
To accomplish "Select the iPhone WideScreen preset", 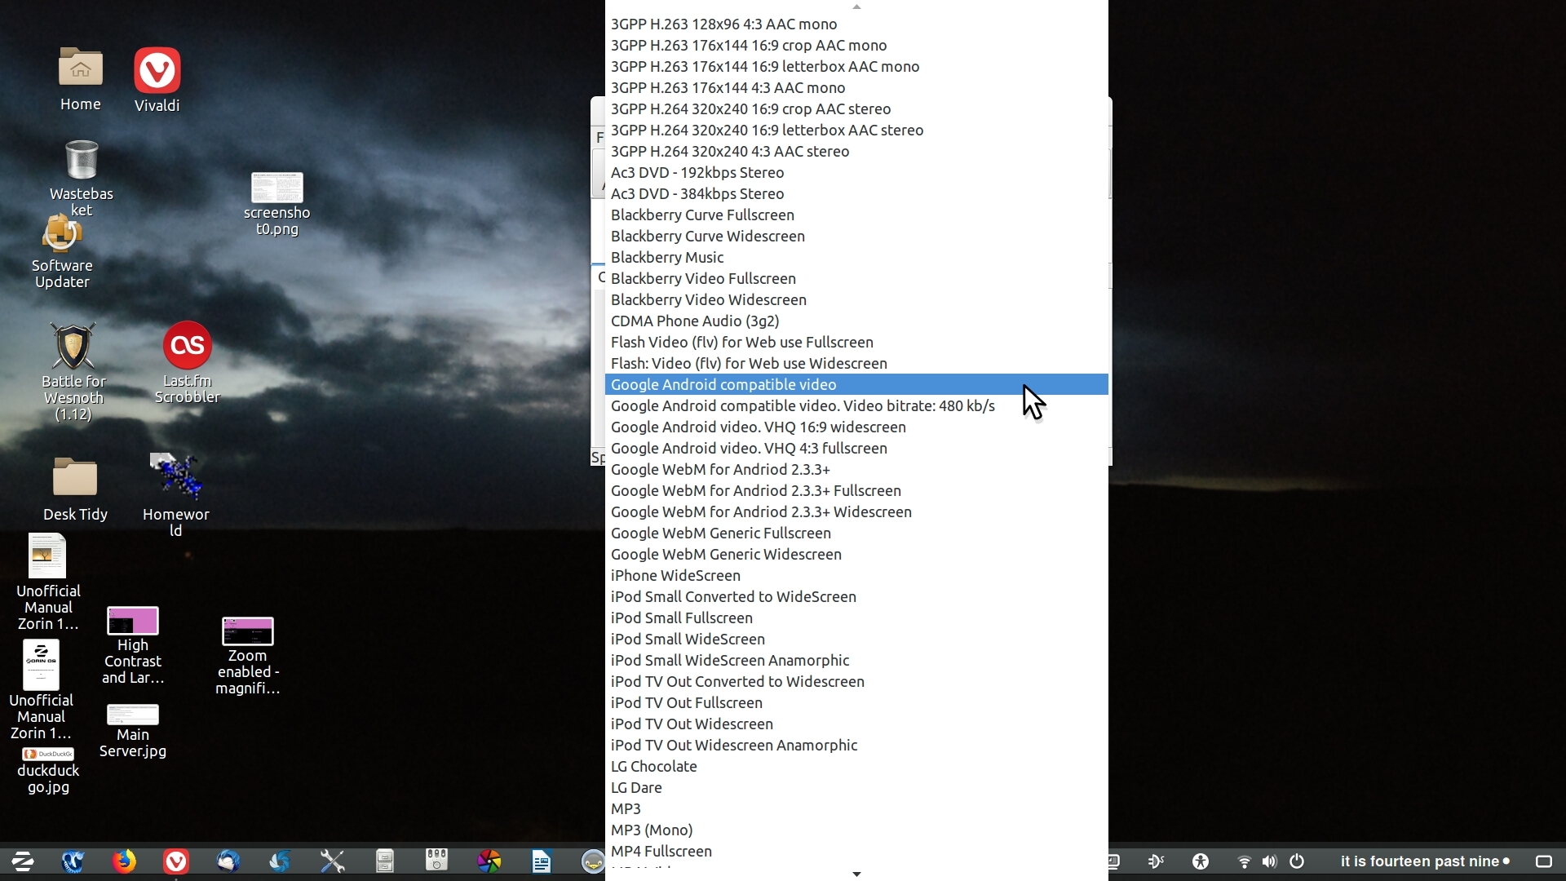I will [675, 576].
